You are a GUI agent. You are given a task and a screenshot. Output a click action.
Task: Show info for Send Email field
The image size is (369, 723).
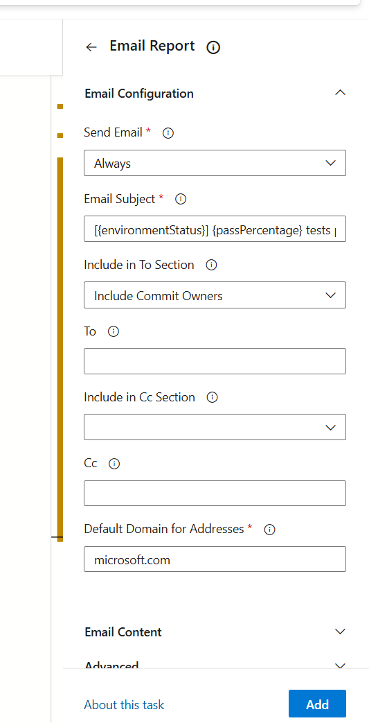169,133
